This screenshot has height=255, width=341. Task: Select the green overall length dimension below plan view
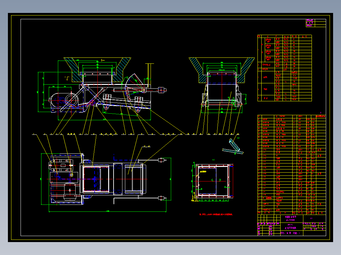pyautogui.click(x=108, y=211)
